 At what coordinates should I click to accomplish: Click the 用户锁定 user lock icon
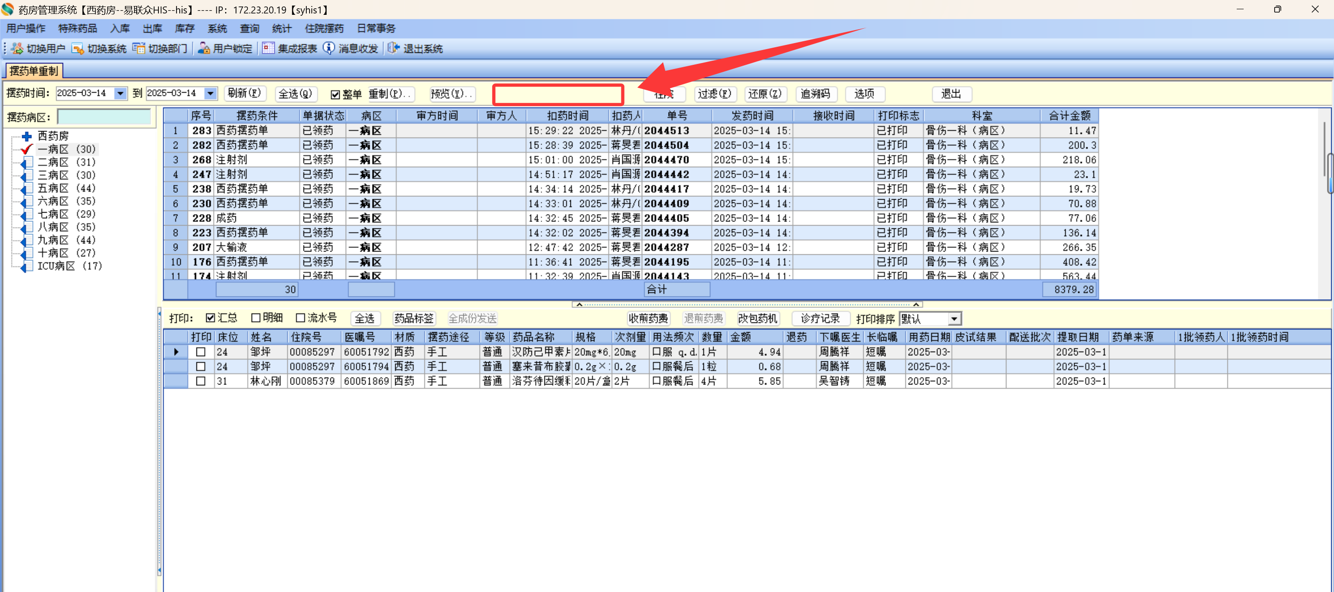coord(203,48)
